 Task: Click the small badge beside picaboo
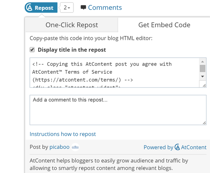(75, 147)
